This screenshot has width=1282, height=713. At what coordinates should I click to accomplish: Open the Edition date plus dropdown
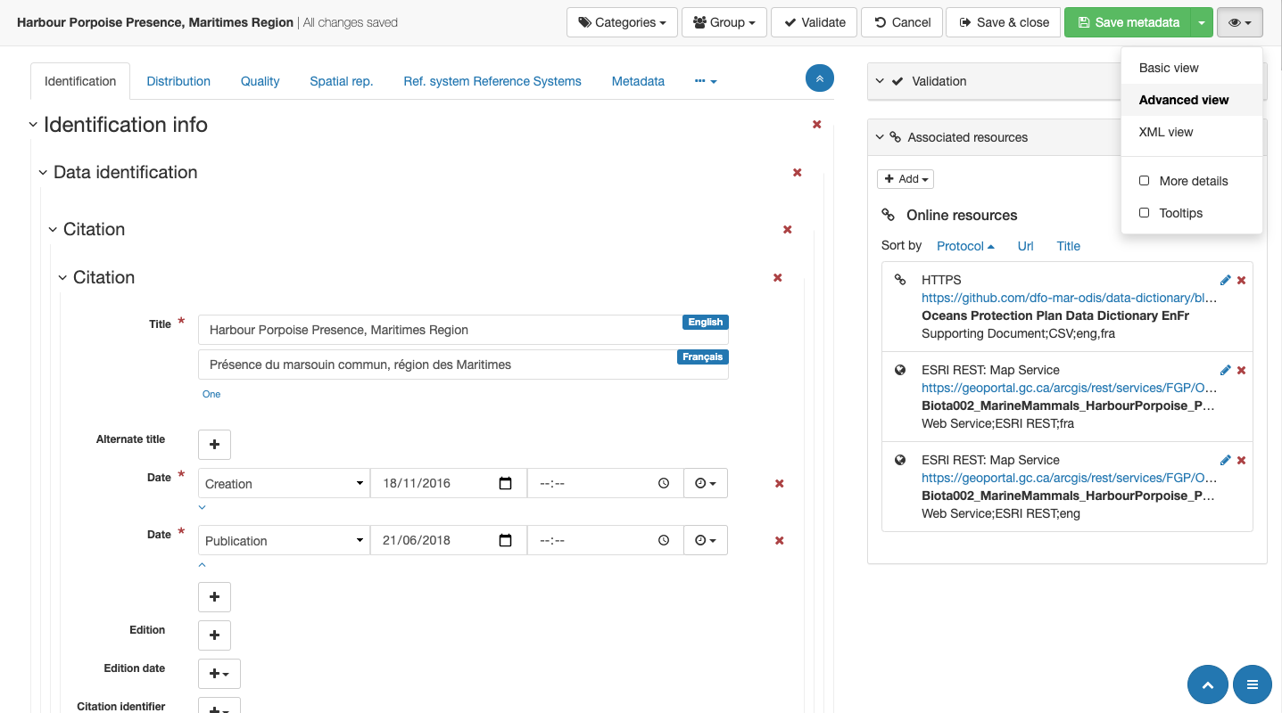click(219, 674)
